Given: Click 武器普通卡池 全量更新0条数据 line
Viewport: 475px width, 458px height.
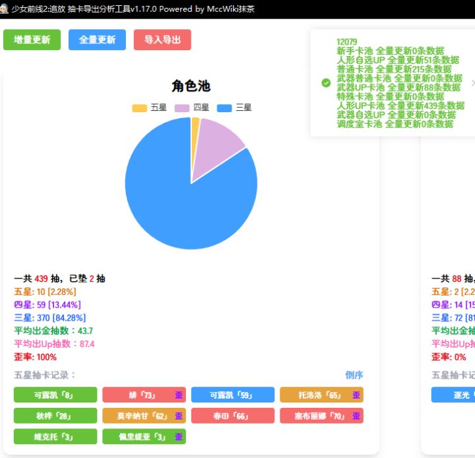Looking at the screenshot, I should [x=400, y=78].
